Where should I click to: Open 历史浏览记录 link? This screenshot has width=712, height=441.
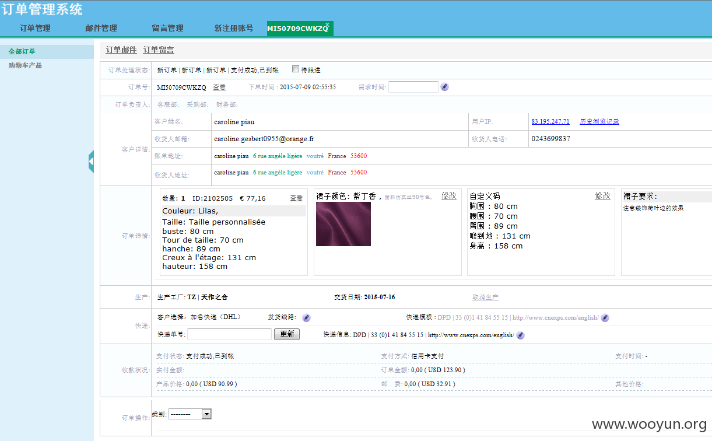(x=599, y=121)
